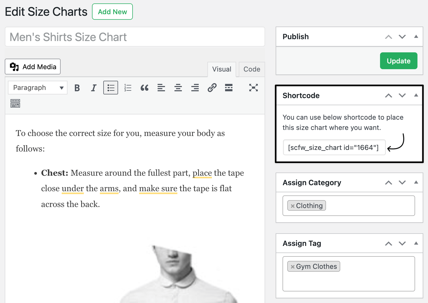Move Shortcode panel down
This screenshot has width=428, height=303.
coord(402,95)
